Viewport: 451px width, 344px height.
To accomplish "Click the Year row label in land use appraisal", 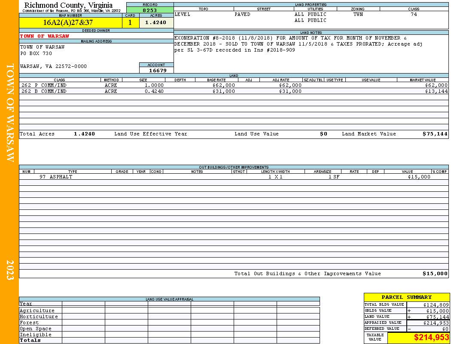I will (26, 304).
